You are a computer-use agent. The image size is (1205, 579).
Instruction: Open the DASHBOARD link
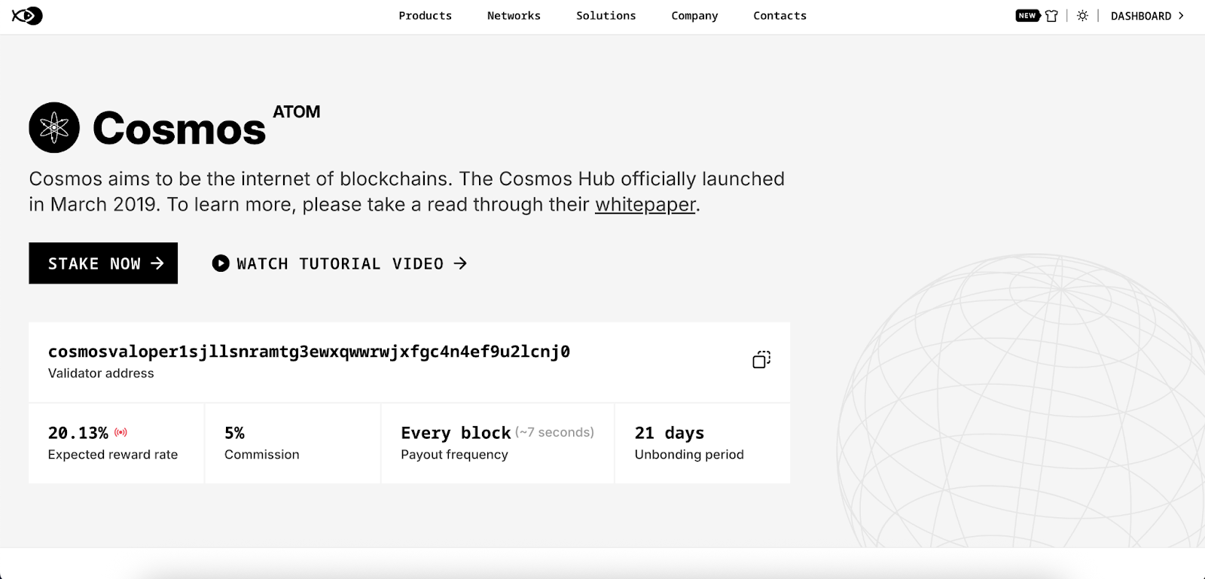(1140, 16)
